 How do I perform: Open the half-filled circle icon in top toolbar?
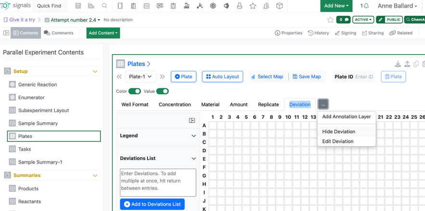(x=226, y=6)
